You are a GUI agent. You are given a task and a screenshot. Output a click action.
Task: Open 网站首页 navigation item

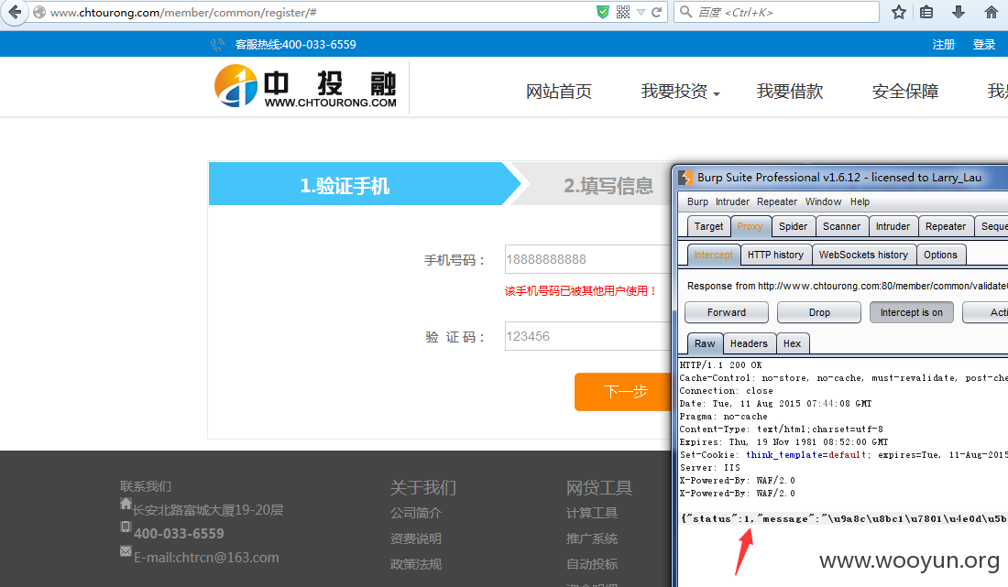[x=559, y=92]
